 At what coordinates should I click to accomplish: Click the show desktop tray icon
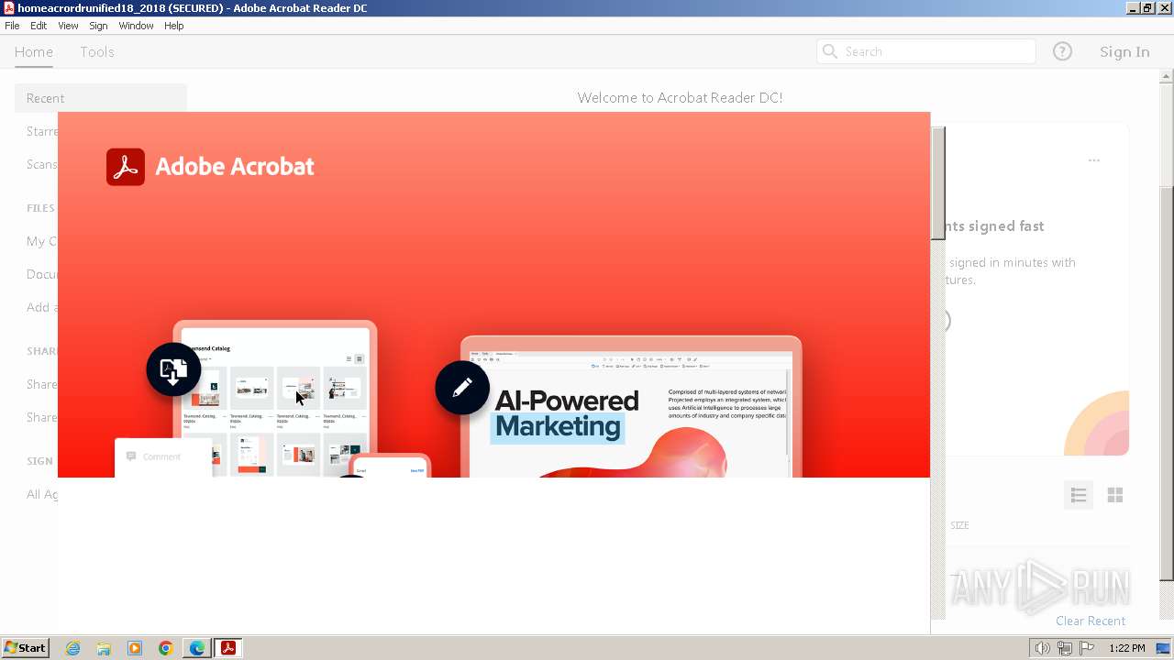click(x=1163, y=648)
